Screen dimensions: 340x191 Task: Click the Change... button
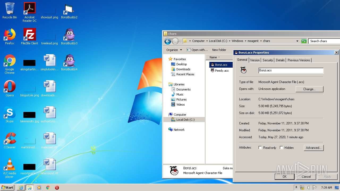coord(309,89)
